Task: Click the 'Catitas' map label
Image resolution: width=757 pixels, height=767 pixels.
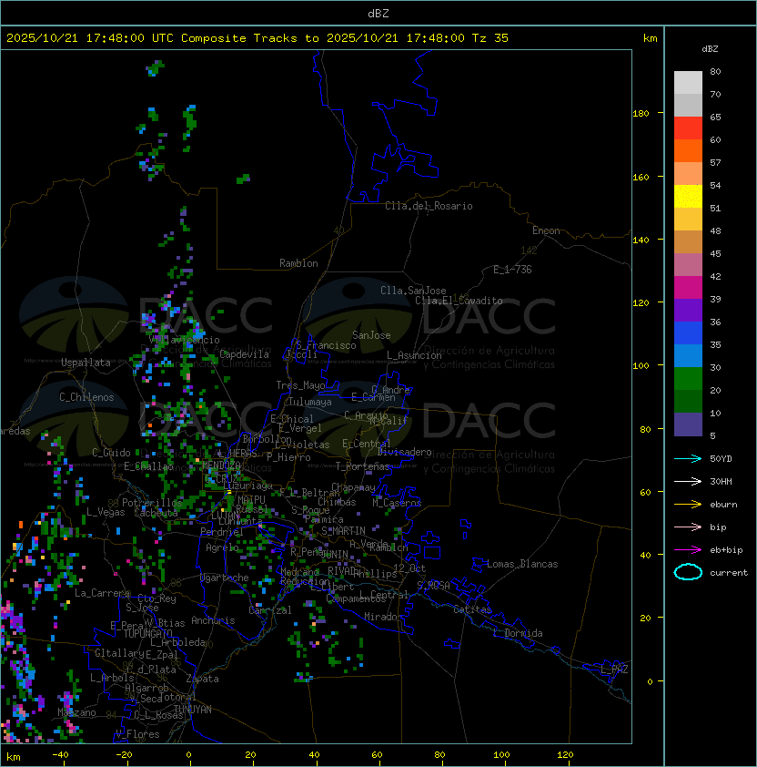Action: (x=472, y=609)
